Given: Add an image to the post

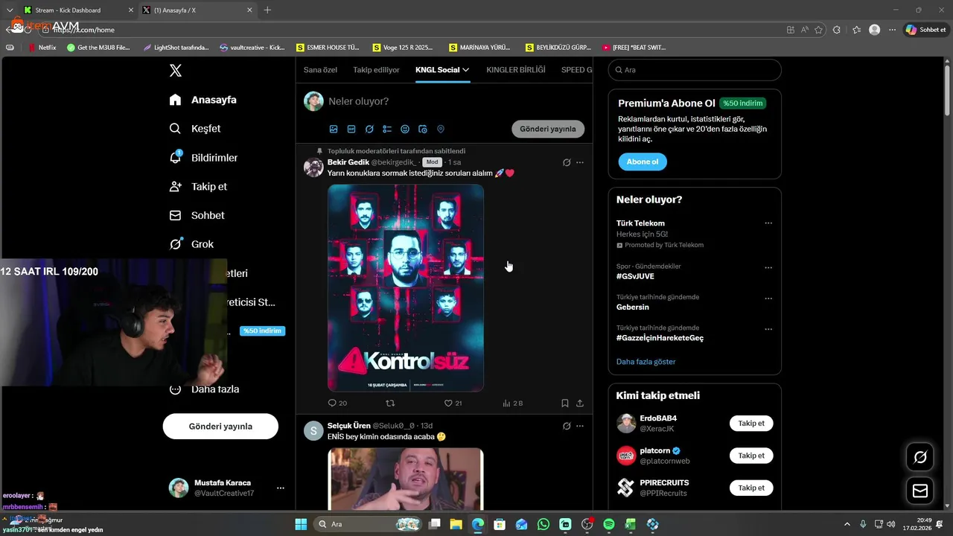Looking at the screenshot, I should (x=334, y=129).
